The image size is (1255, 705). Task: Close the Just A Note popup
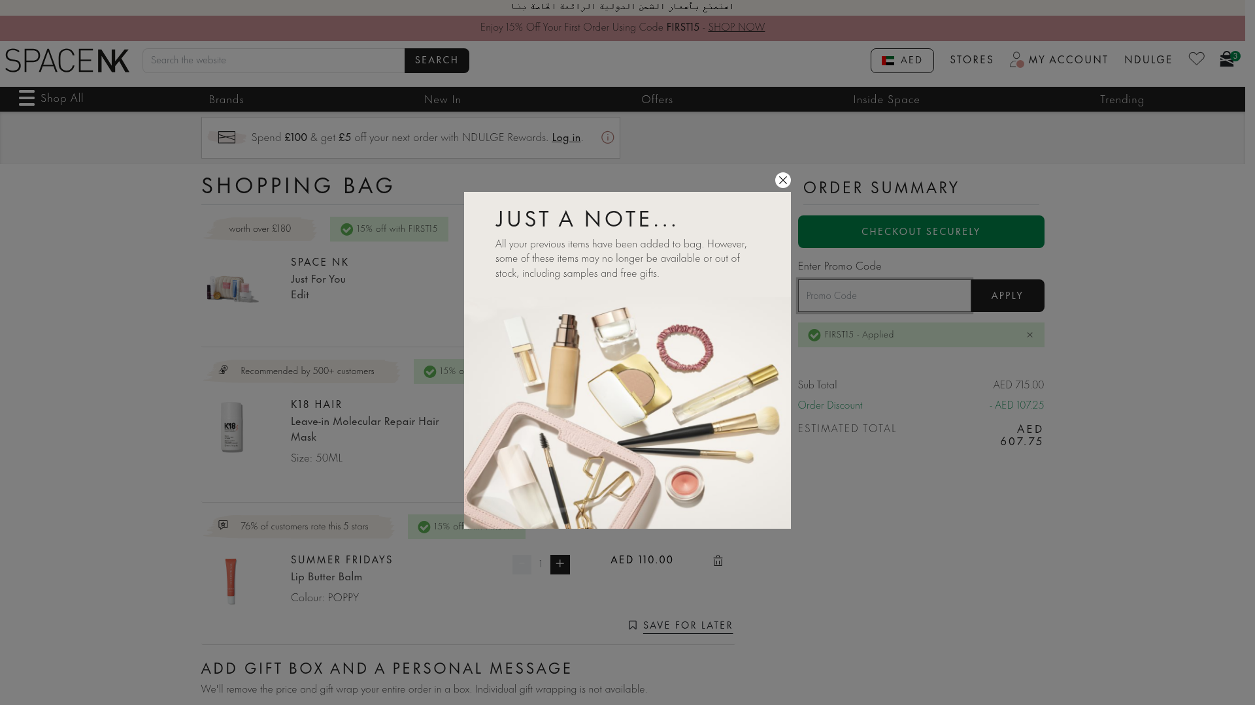pyautogui.click(x=782, y=180)
